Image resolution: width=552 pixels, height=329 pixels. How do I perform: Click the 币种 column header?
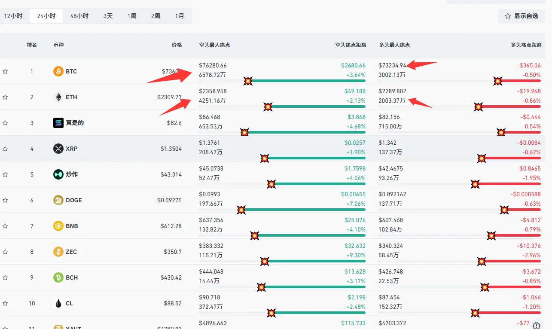click(x=58, y=45)
